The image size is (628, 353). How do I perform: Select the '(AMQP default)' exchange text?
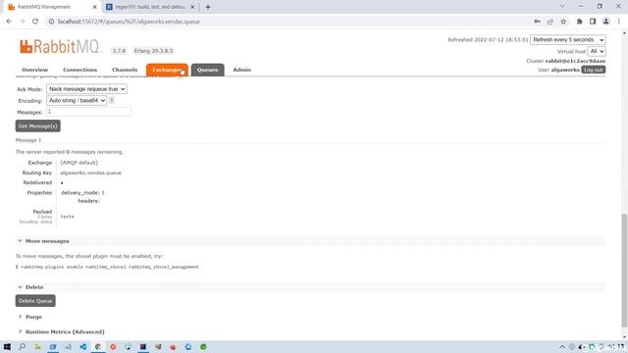click(x=79, y=163)
